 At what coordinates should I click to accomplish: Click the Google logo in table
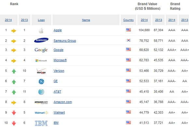click(x=41, y=50)
